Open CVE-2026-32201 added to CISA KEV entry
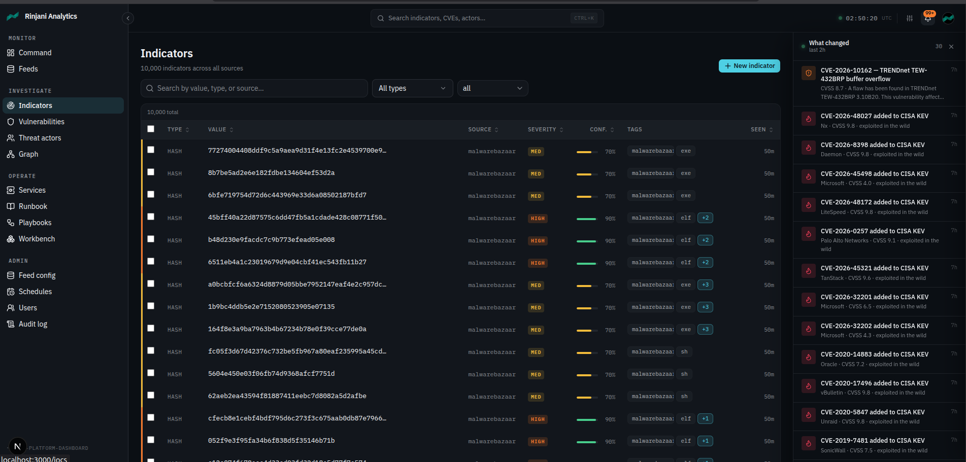The width and height of the screenshot is (966, 462). point(879,301)
